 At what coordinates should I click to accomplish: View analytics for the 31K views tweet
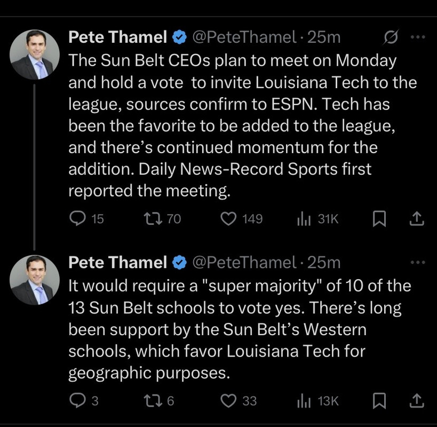304,219
